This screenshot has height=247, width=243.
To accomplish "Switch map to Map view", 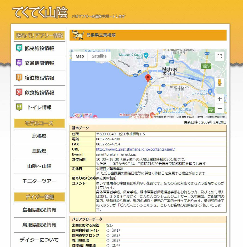I will [80, 56].
